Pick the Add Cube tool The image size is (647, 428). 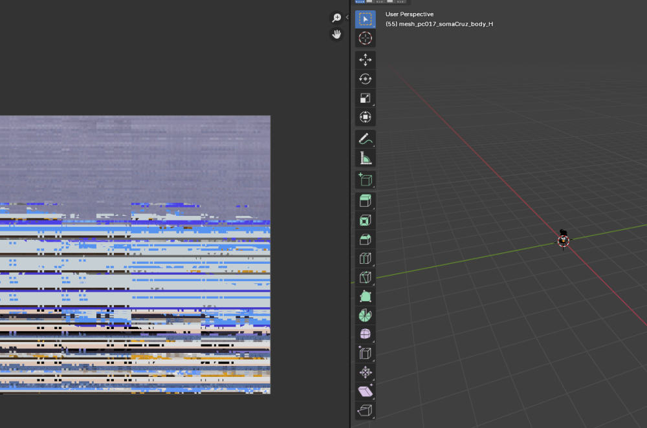(365, 180)
